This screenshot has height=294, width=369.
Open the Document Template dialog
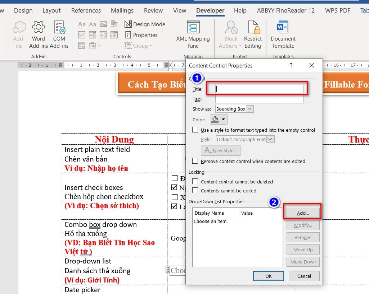pyautogui.click(x=283, y=34)
